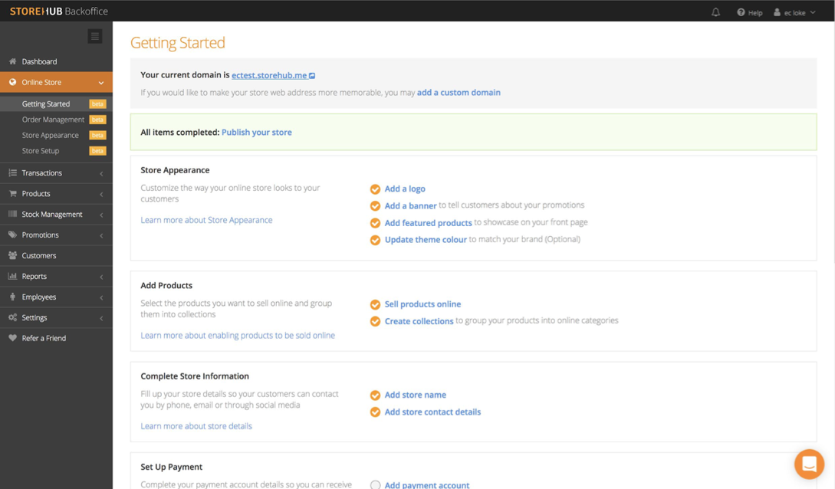
Task: Click the Employees person icon
Action: tap(13, 297)
